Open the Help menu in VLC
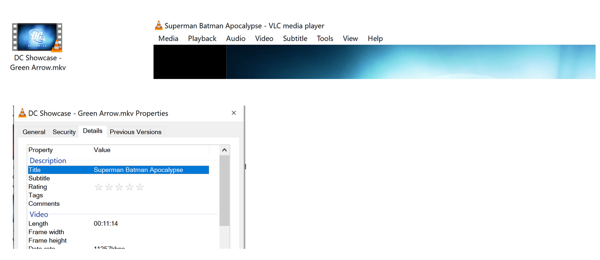600x260 pixels. [x=375, y=38]
